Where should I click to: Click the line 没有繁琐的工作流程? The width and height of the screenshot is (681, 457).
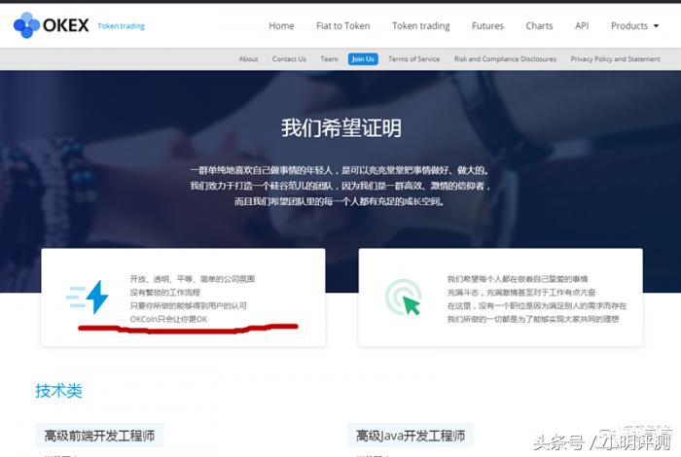(165, 293)
